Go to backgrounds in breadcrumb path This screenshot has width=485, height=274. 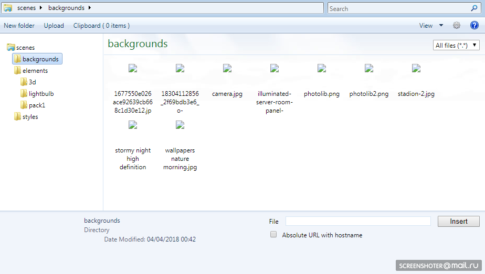[x=66, y=8]
